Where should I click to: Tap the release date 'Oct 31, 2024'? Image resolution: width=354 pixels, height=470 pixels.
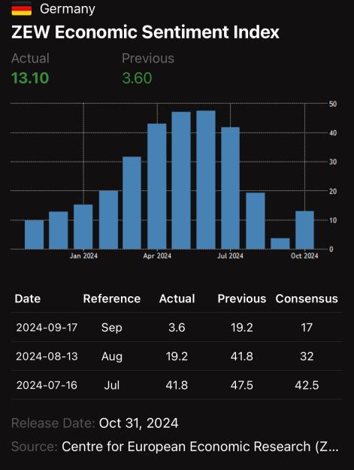(x=138, y=423)
